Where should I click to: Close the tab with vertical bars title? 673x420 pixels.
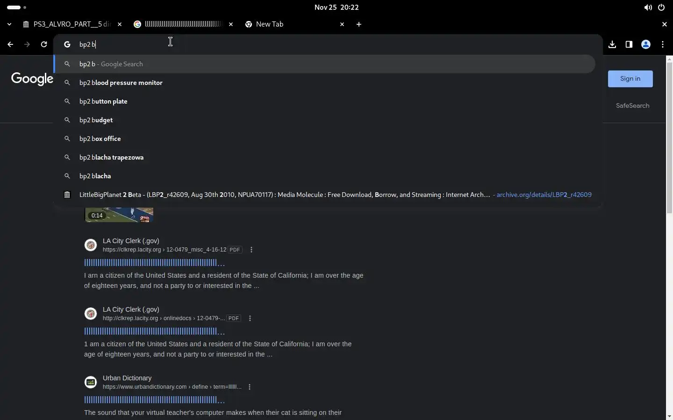[x=231, y=24]
